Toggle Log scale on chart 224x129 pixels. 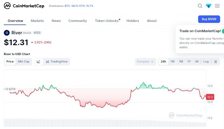point(206,62)
